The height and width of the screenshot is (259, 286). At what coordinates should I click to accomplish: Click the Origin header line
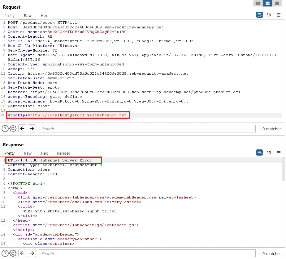click(98, 73)
